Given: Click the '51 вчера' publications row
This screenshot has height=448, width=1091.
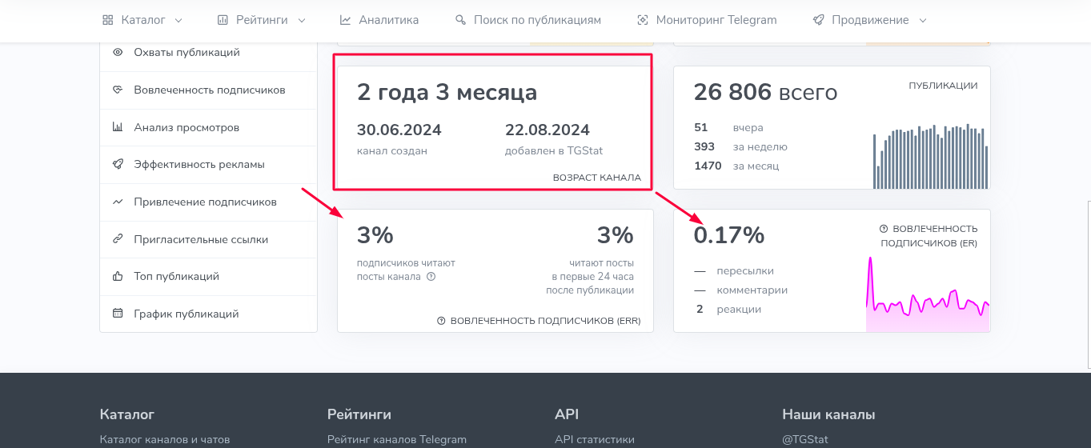Looking at the screenshot, I should pos(728,127).
